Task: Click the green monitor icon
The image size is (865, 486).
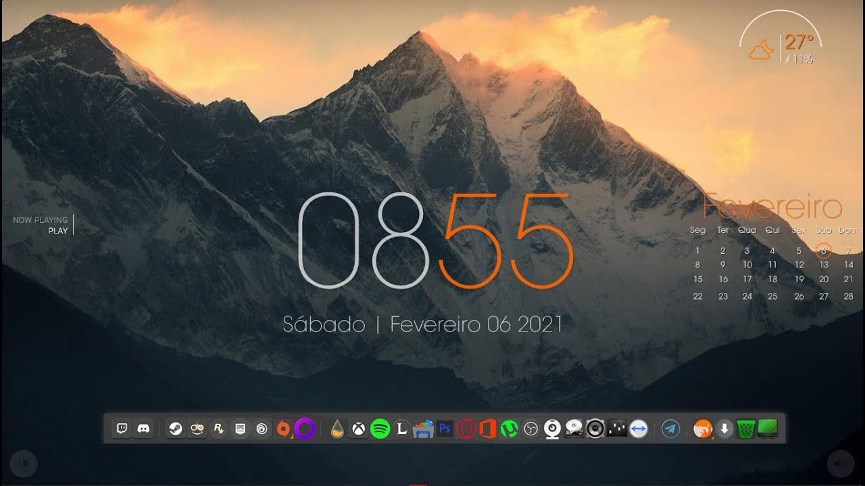Action: click(x=768, y=428)
